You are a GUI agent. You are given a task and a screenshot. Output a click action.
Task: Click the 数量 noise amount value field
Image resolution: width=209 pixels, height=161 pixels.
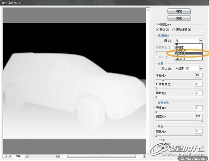(x=199, y=131)
